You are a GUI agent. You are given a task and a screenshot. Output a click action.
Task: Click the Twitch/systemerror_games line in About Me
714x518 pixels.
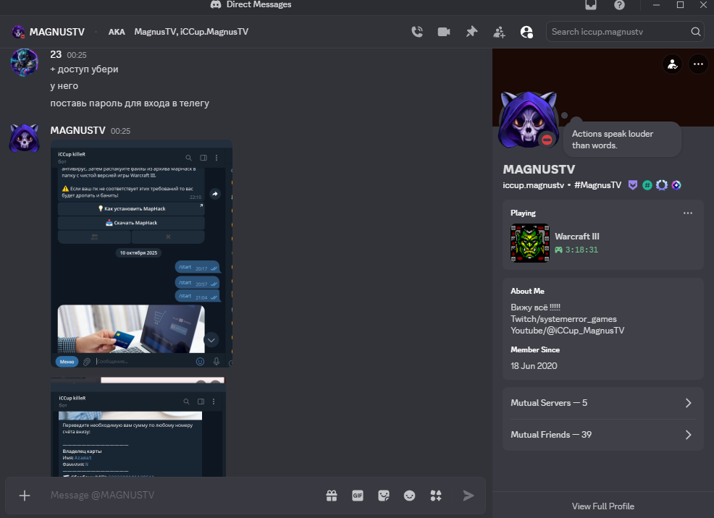(x=563, y=319)
